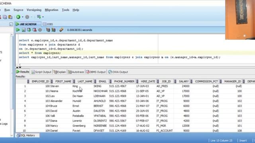Open dropdown arrow next to grey forward button
The height and width of the screenshot is (143, 255).
click(x=31, y=17)
